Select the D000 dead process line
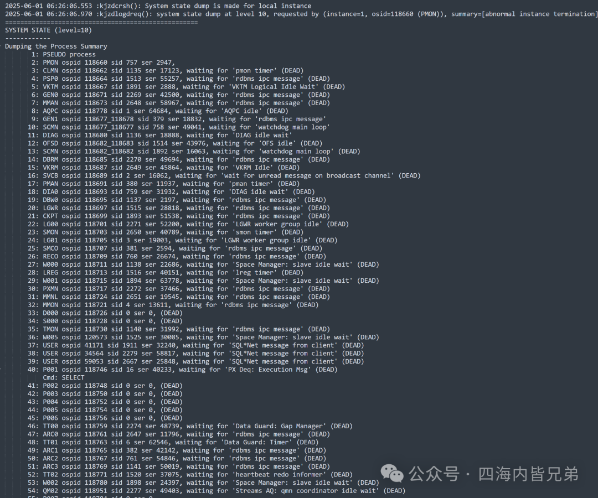 point(105,313)
